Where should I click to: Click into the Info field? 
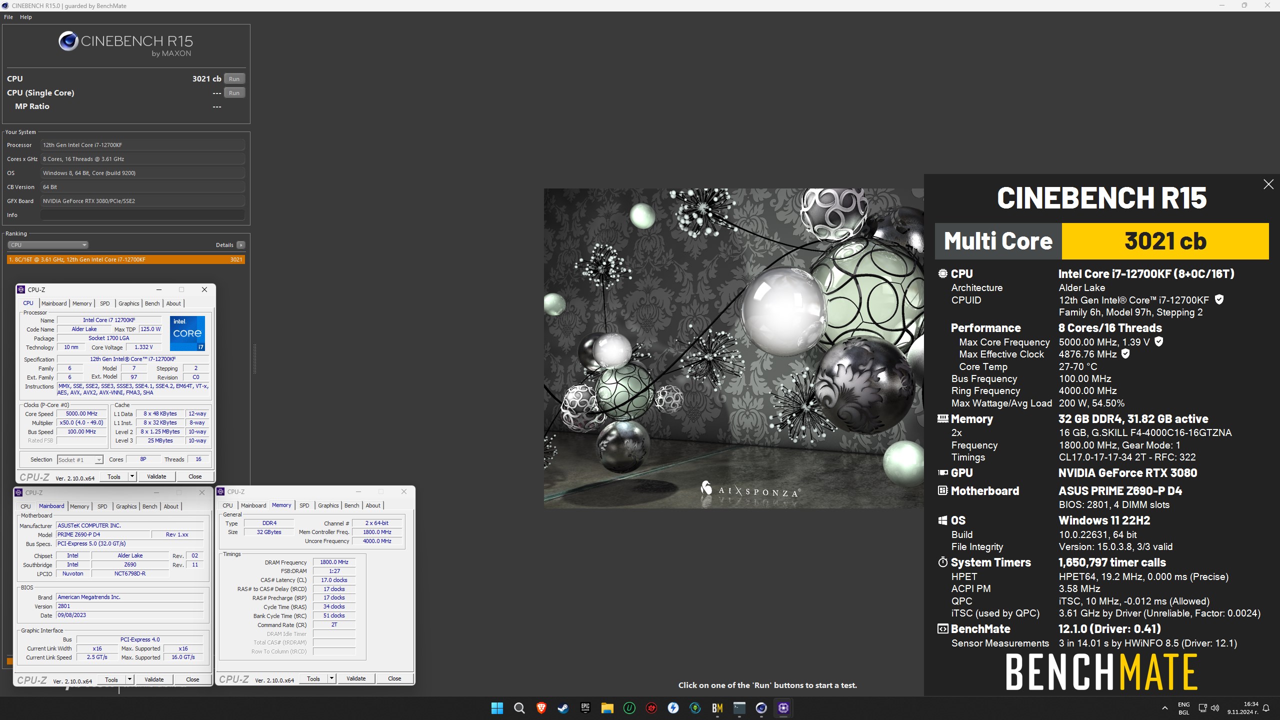tap(142, 215)
